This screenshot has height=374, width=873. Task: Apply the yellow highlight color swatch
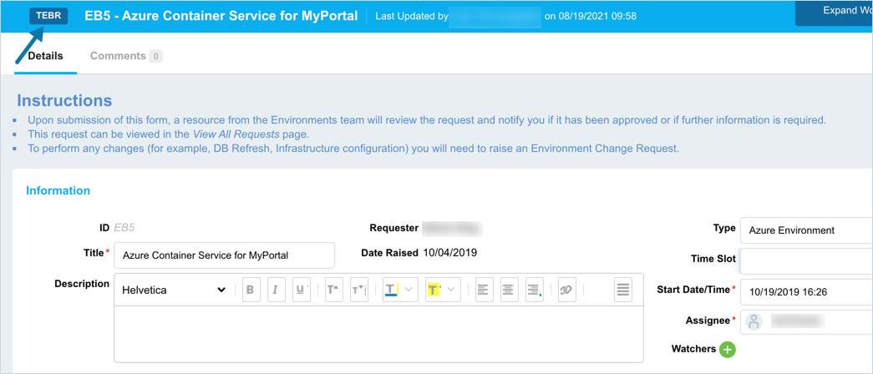tap(434, 290)
